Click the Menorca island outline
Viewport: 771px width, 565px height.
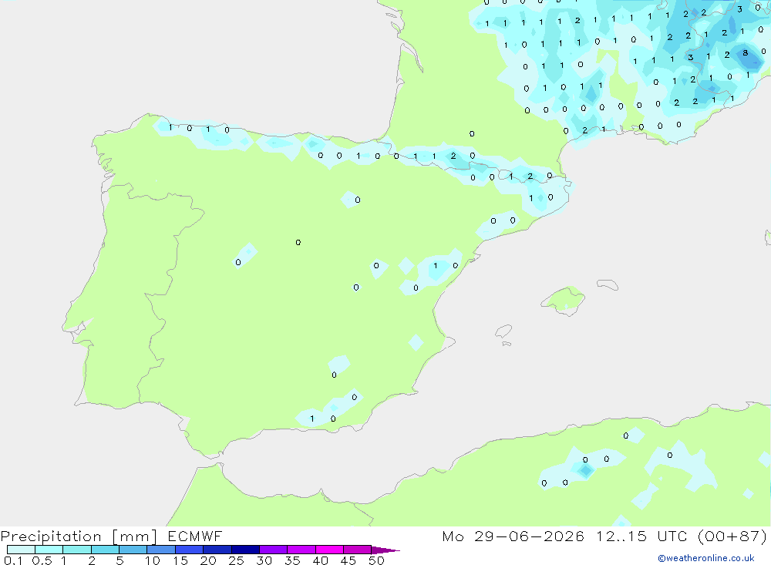click(608, 284)
